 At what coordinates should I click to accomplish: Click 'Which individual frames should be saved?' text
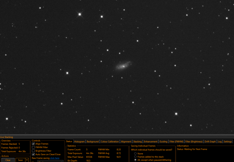coord(152,150)
